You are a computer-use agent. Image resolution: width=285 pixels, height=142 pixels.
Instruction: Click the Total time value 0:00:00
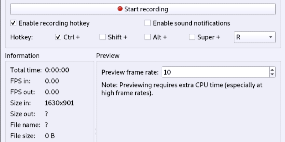(x=57, y=70)
